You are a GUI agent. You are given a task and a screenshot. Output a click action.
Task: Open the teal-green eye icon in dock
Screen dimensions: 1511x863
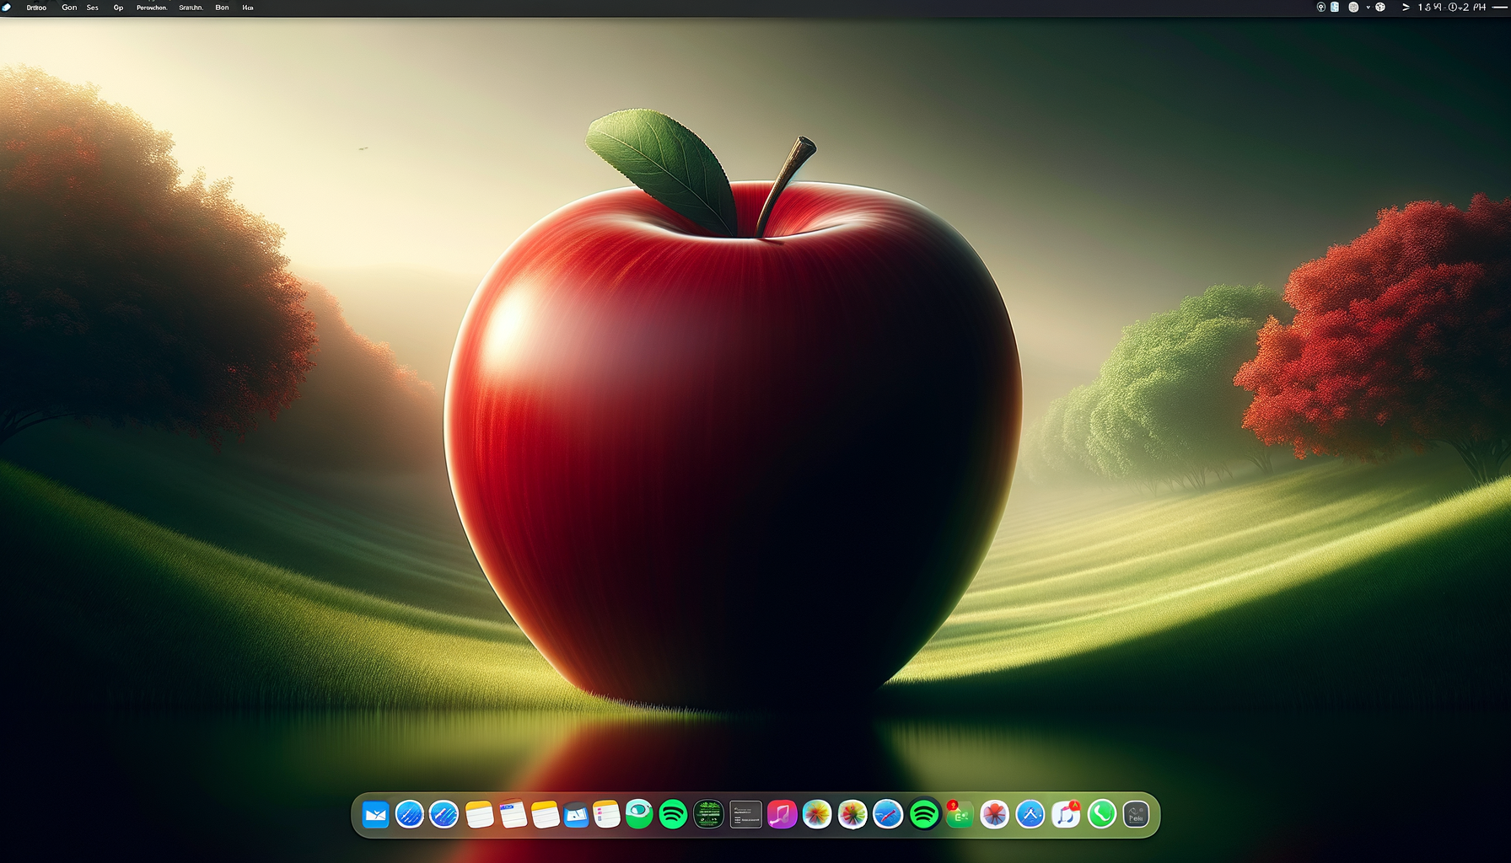(639, 814)
